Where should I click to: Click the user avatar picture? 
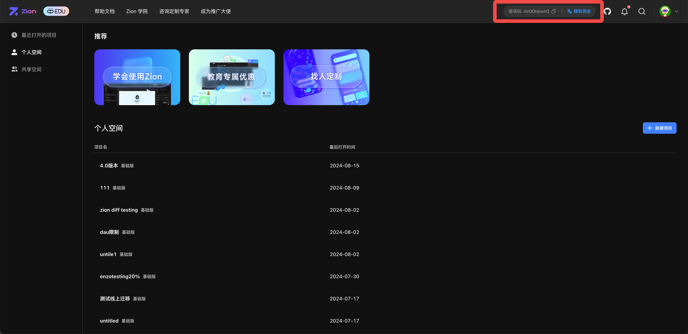pyautogui.click(x=665, y=11)
